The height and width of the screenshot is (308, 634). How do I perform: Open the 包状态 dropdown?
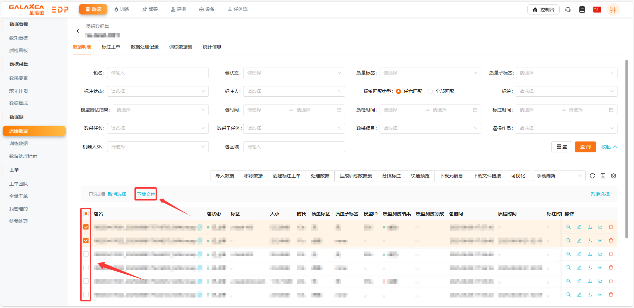(x=294, y=73)
